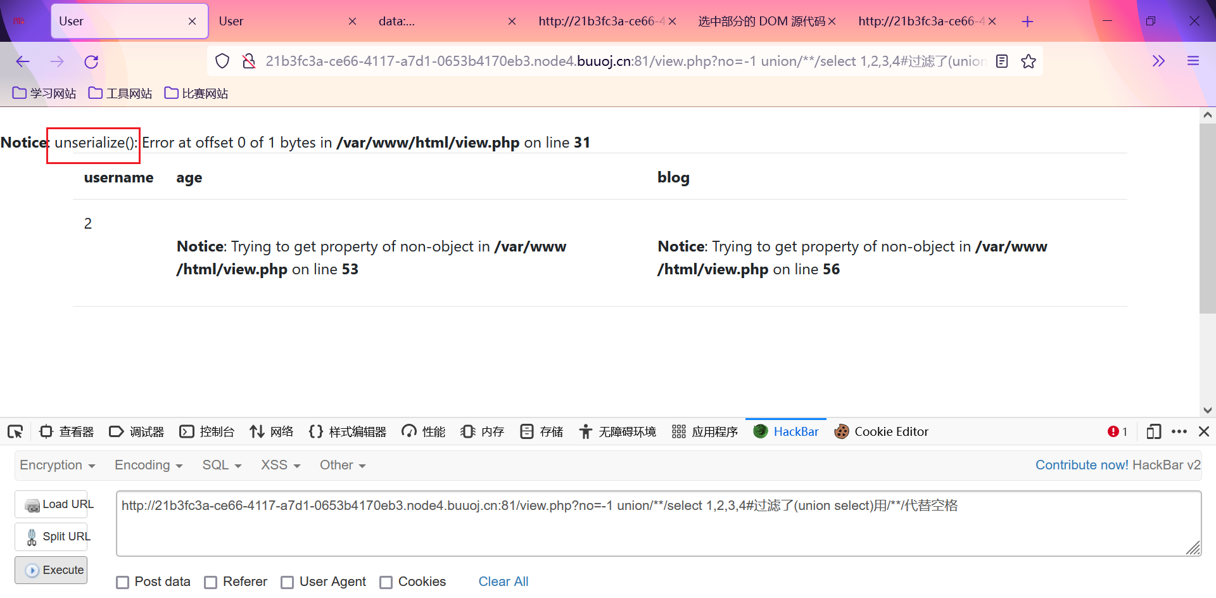This screenshot has width=1216, height=598.
Task: Show more toolbar items chevron
Action: (x=1158, y=61)
